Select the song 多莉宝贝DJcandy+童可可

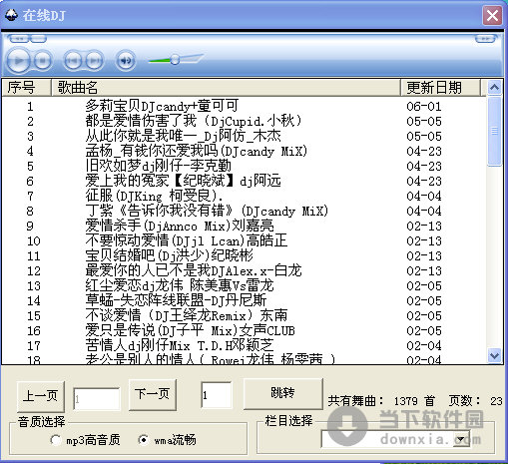click(x=162, y=106)
